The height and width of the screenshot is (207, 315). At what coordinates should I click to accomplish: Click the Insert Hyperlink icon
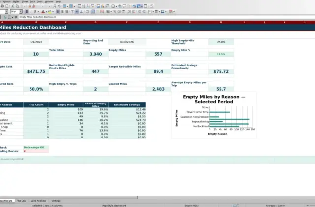coord(120,6)
